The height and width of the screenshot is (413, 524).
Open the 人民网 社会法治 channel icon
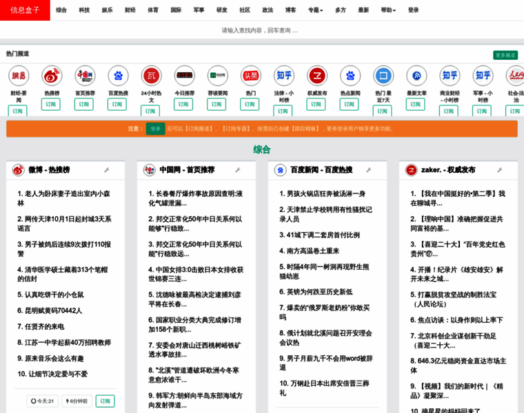point(516,76)
